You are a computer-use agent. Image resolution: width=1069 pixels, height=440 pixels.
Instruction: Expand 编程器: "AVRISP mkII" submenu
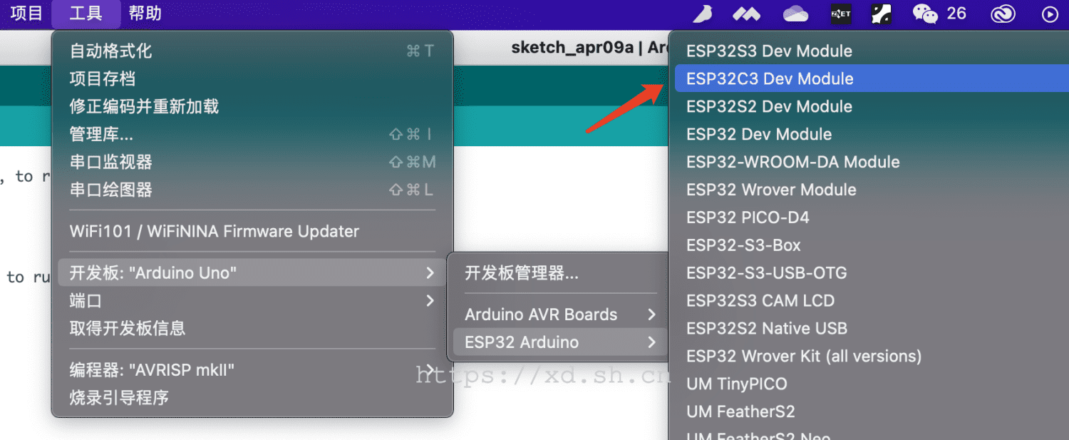(252, 369)
